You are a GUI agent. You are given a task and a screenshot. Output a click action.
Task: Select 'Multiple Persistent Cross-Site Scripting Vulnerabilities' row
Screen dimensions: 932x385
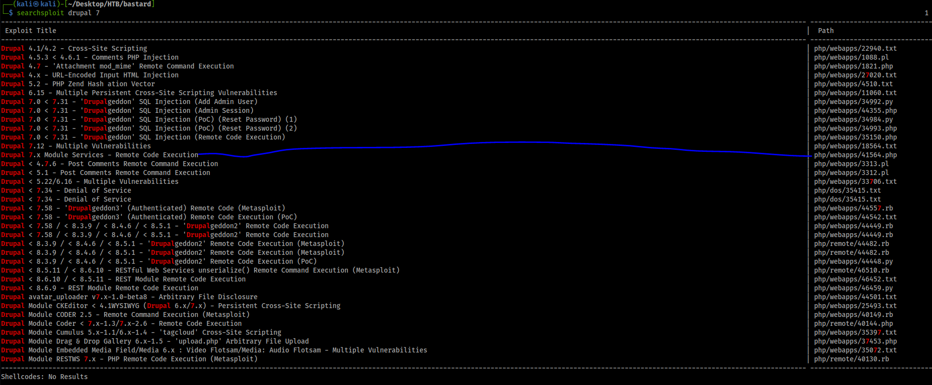(139, 93)
